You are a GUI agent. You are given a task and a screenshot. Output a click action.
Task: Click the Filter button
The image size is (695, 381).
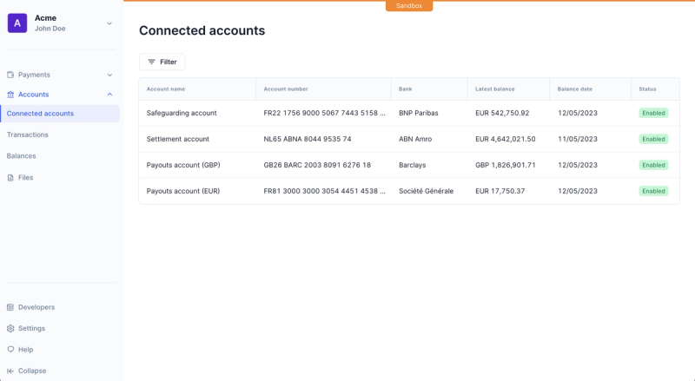[162, 62]
